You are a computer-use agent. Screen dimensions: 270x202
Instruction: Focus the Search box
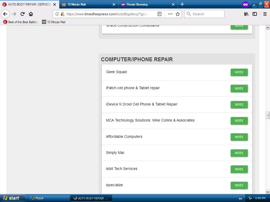(204, 14)
